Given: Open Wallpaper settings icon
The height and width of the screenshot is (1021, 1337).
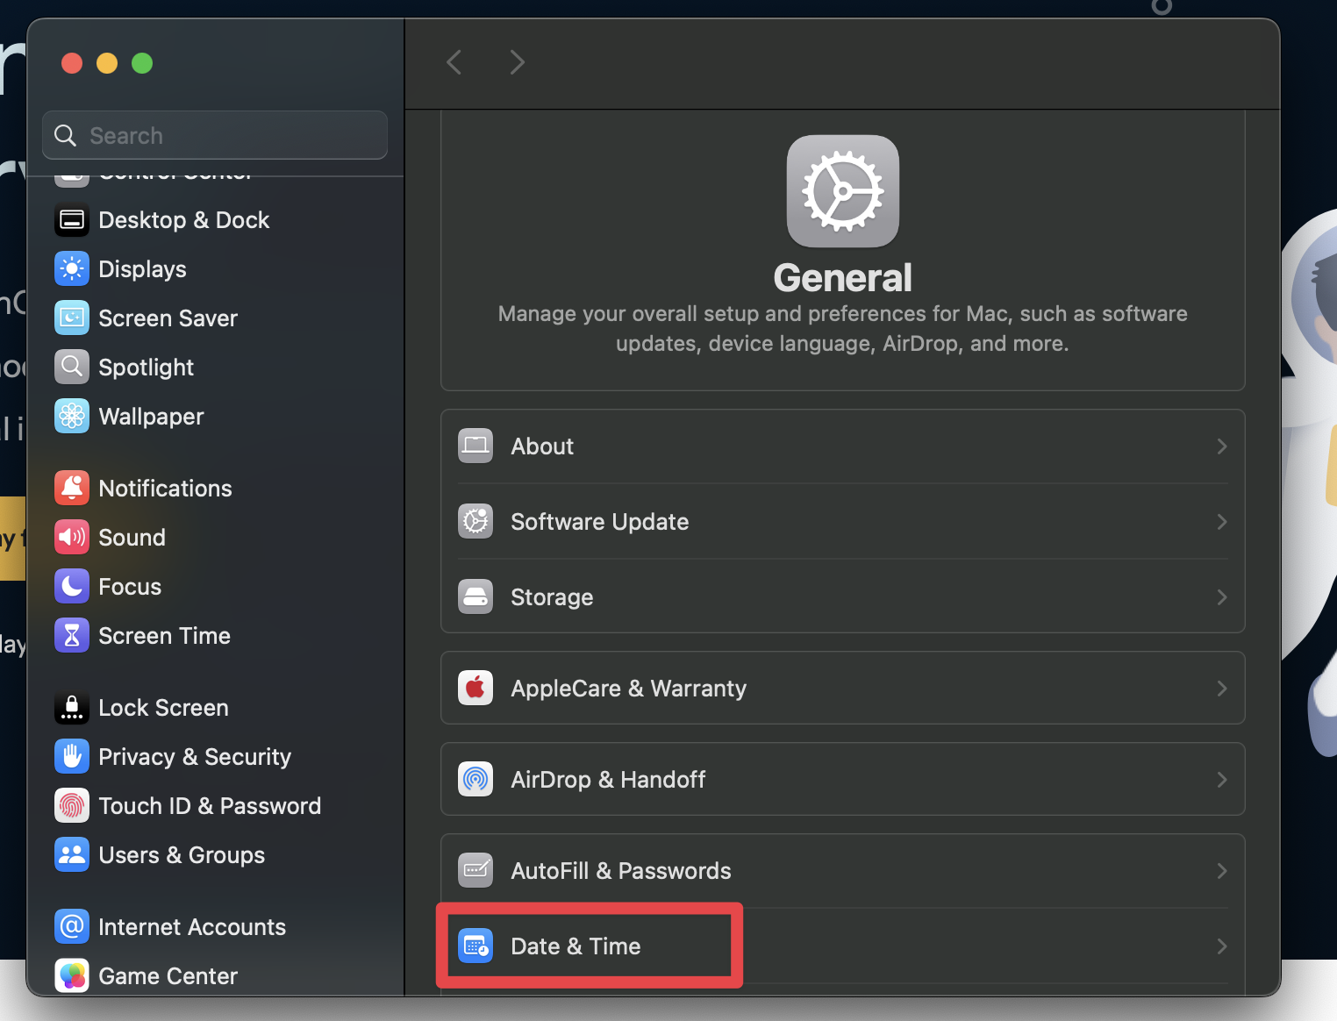Looking at the screenshot, I should 72,417.
